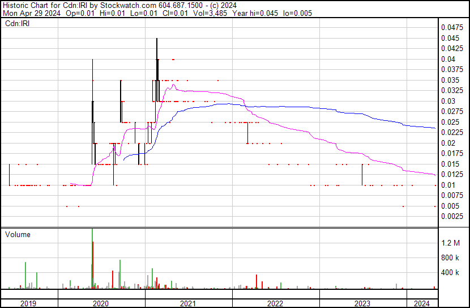Click the 0.0375 price axis label
The height and width of the screenshot is (308, 470).
click(452, 70)
